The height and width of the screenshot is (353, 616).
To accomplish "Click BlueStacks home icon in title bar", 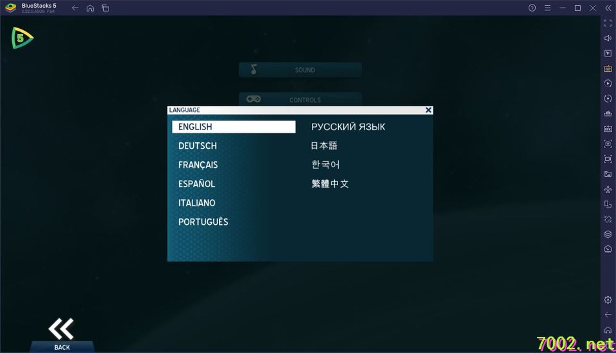I will [x=90, y=8].
